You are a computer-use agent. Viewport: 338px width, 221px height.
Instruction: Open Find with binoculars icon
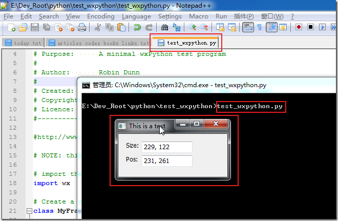pyautogui.click(x=165, y=27)
